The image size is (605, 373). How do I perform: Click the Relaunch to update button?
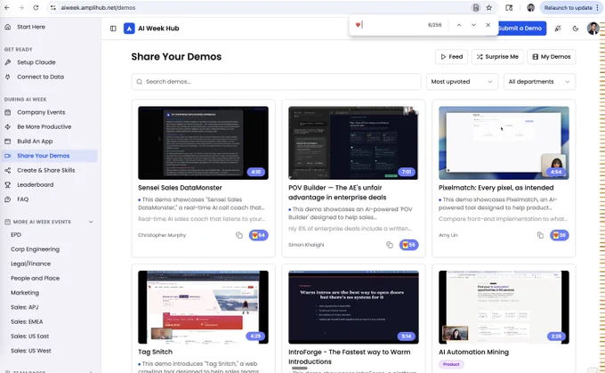[x=568, y=8]
